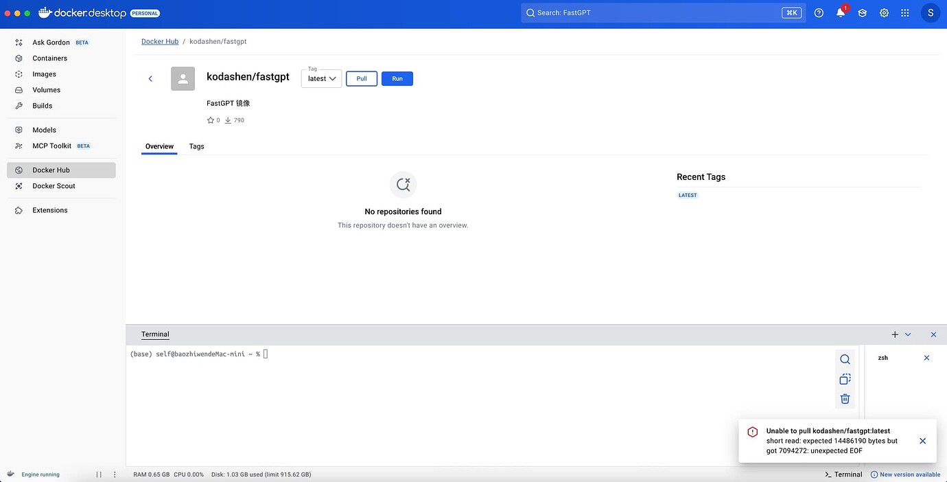Run the kodashen/fastgpt image
This screenshot has height=482, width=947.
point(397,78)
